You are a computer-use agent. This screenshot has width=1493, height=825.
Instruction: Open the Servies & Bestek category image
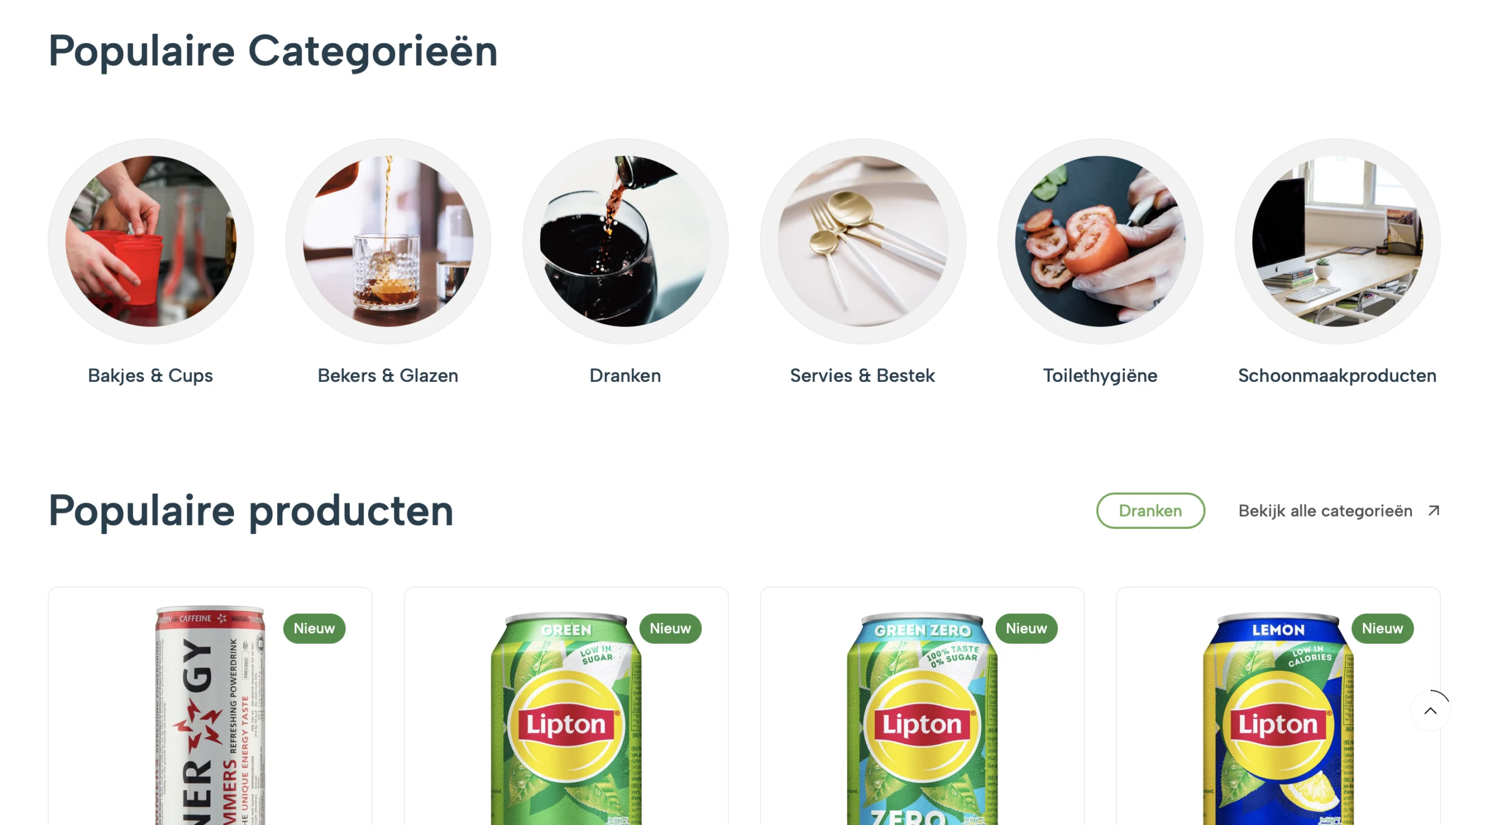[x=863, y=241]
